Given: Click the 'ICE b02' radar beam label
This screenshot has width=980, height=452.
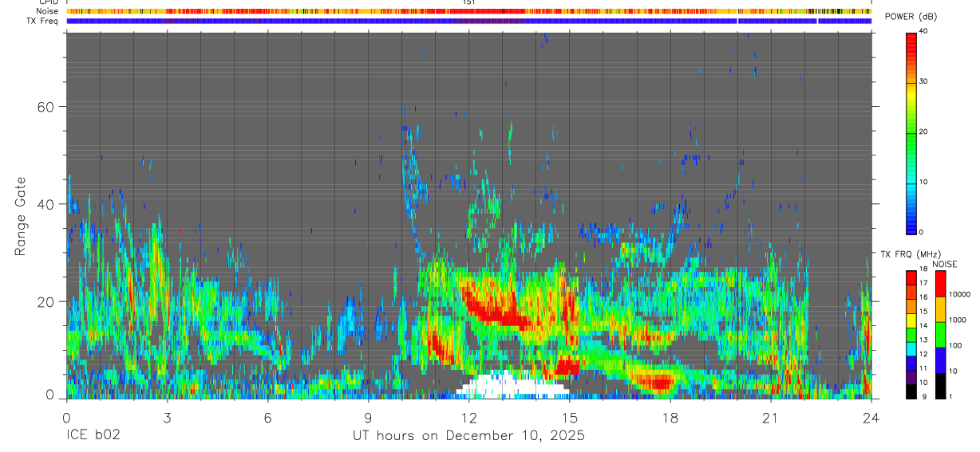Looking at the screenshot, I should click(93, 436).
